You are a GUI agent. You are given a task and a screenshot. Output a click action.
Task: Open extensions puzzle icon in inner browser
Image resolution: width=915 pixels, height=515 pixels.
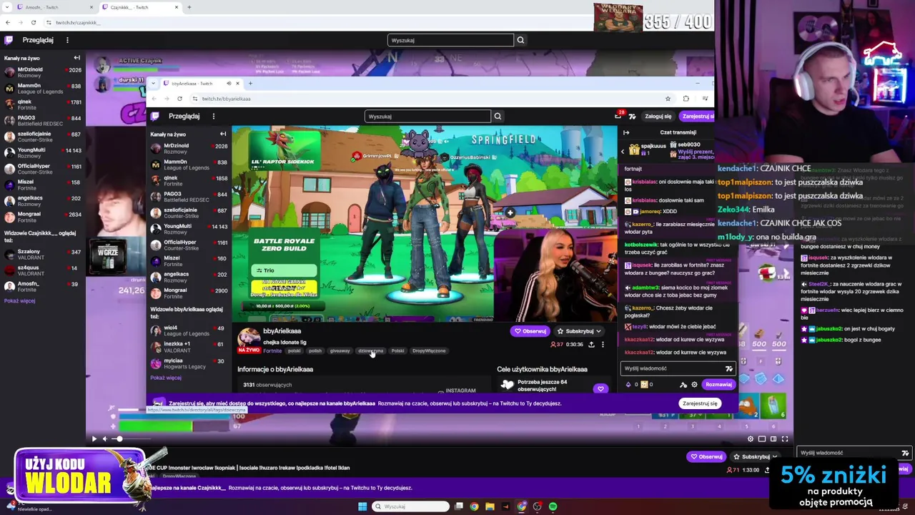(x=686, y=99)
